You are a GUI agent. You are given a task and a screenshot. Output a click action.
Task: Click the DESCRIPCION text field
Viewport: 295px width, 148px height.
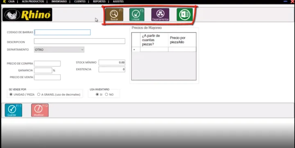coord(79,41)
